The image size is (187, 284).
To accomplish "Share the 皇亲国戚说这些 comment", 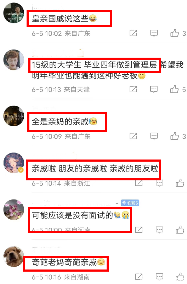I will [x=133, y=33].
